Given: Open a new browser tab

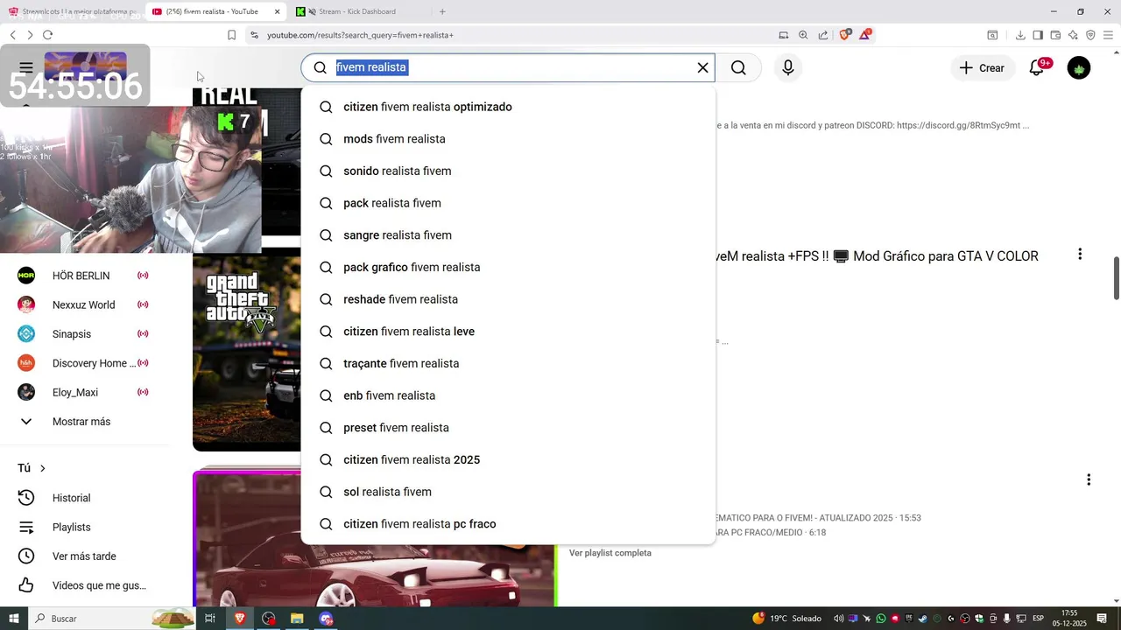Looking at the screenshot, I should pyautogui.click(x=442, y=11).
